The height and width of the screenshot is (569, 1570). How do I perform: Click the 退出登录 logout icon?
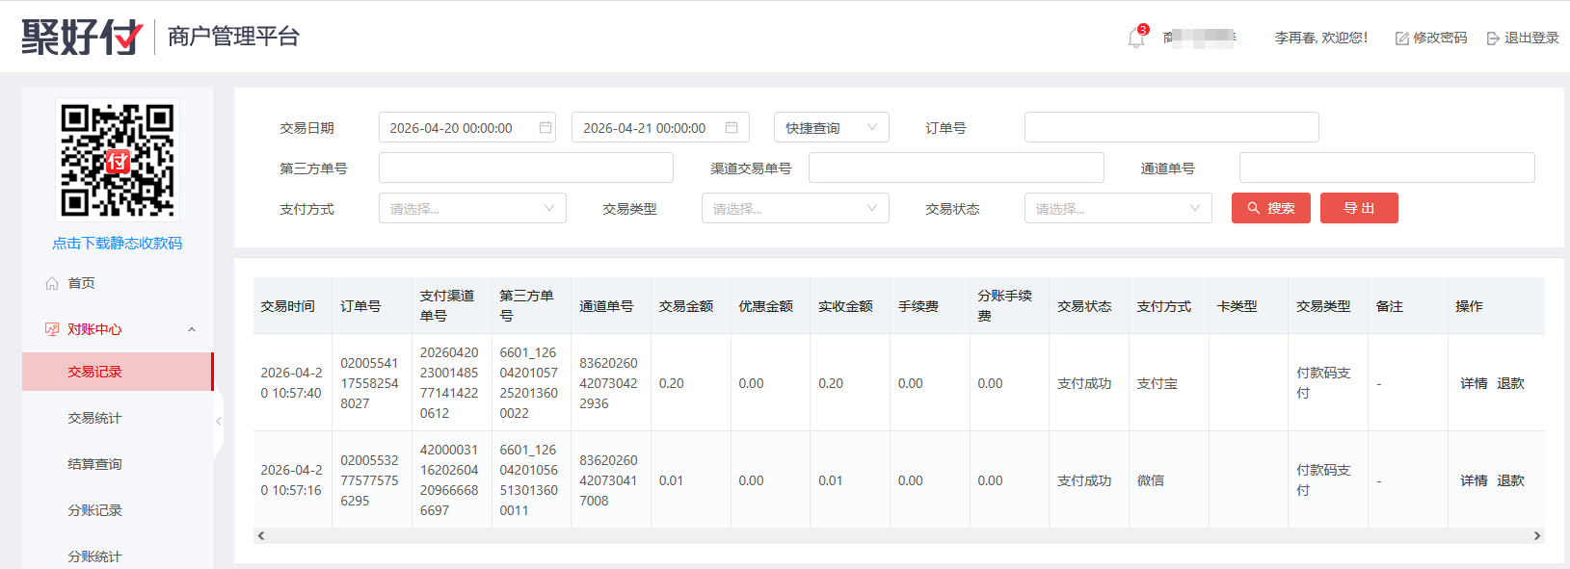[1494, 39]
